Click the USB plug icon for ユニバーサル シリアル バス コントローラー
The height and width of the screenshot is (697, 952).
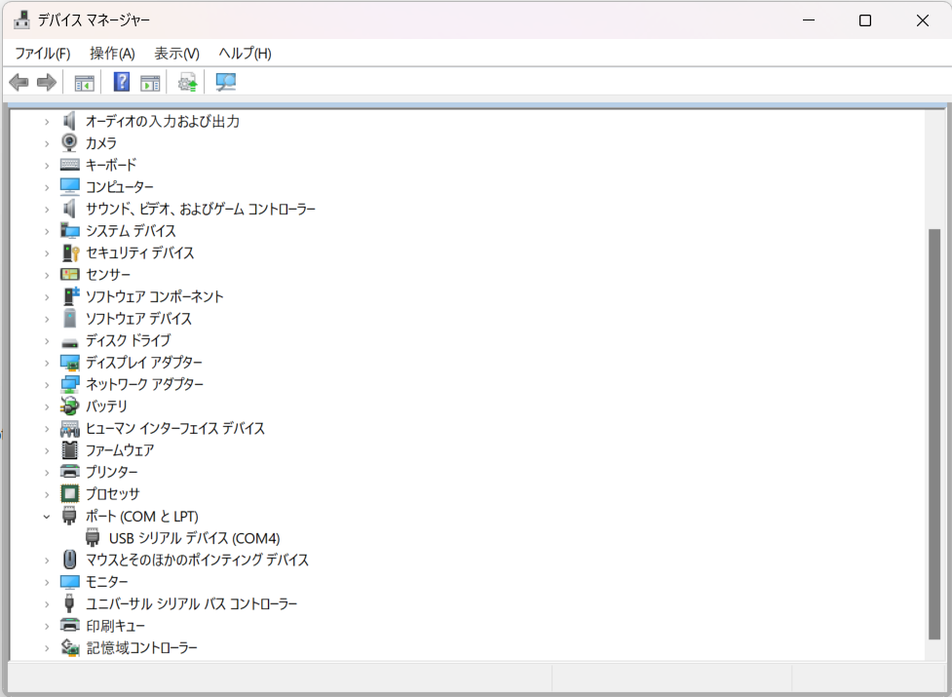70,603
